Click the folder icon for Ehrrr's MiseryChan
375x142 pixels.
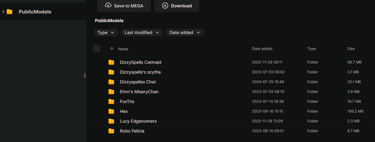(111, 92)
